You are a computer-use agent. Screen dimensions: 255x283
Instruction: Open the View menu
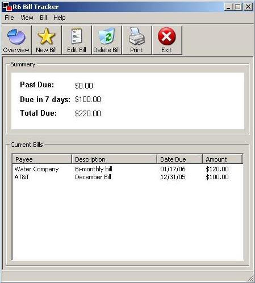tap(27, 18)
